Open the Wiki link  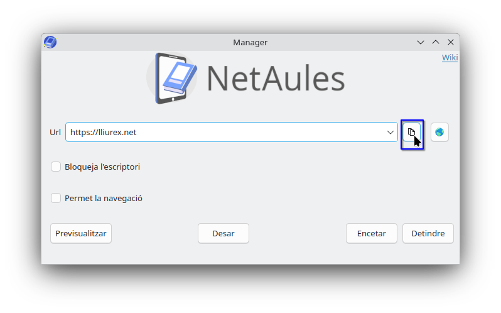click(x=450, y=58)
